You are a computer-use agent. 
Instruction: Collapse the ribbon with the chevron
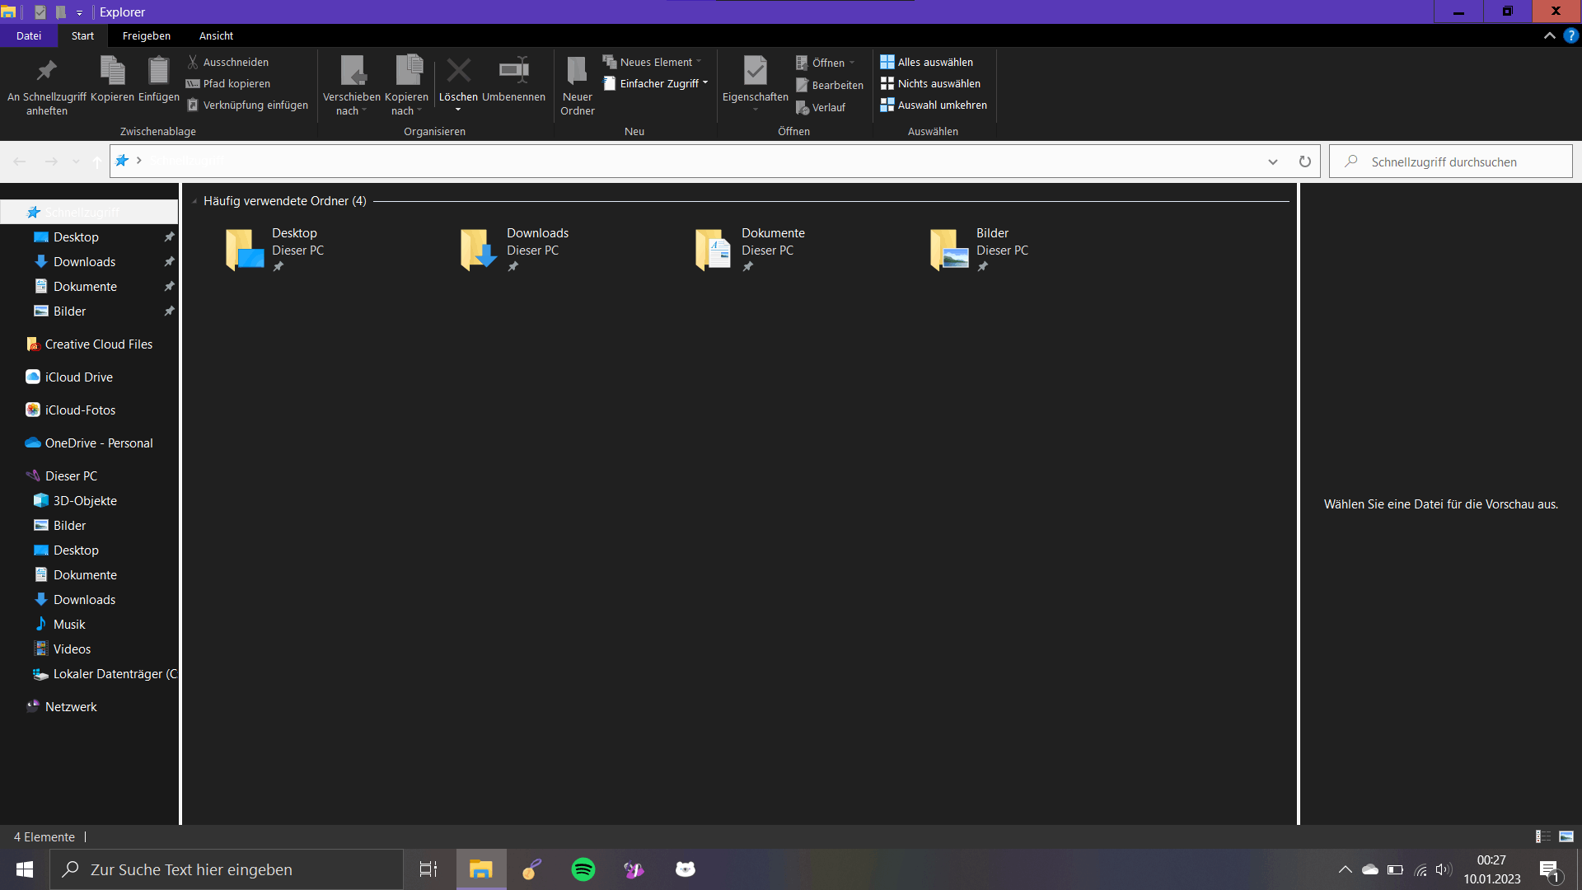click(1549, 35)
